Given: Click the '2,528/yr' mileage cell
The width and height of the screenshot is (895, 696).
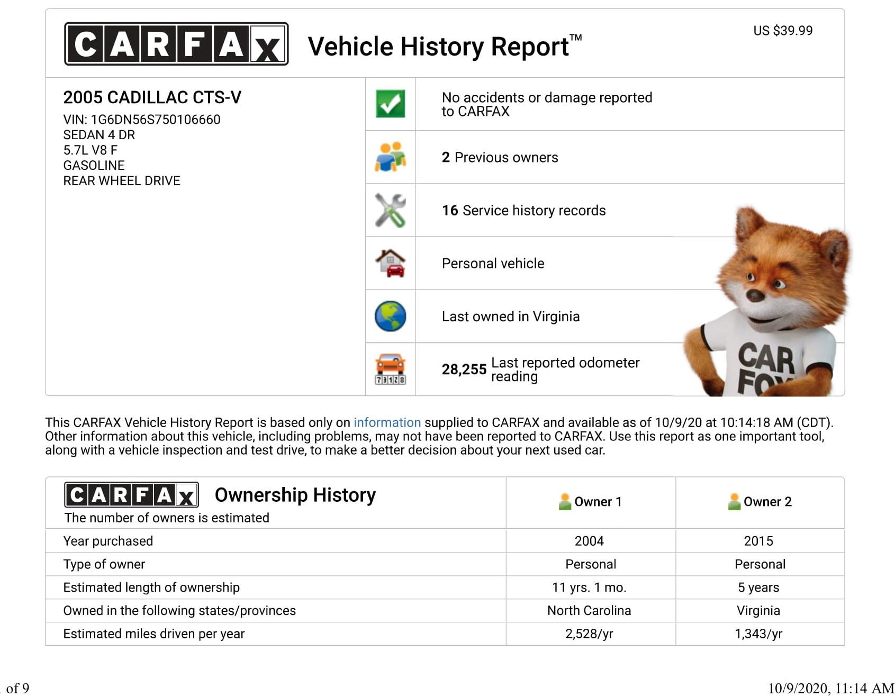Looking at the screenshot, I should 589,634.
